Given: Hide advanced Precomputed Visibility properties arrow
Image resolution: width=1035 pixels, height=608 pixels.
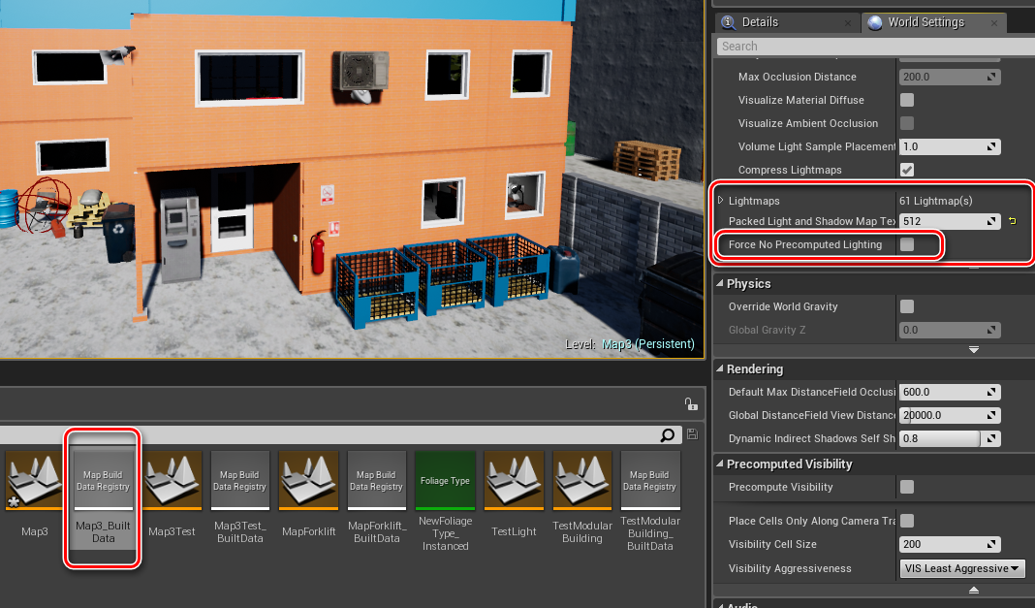Looking at the screenshot, I should pos(974,590).
